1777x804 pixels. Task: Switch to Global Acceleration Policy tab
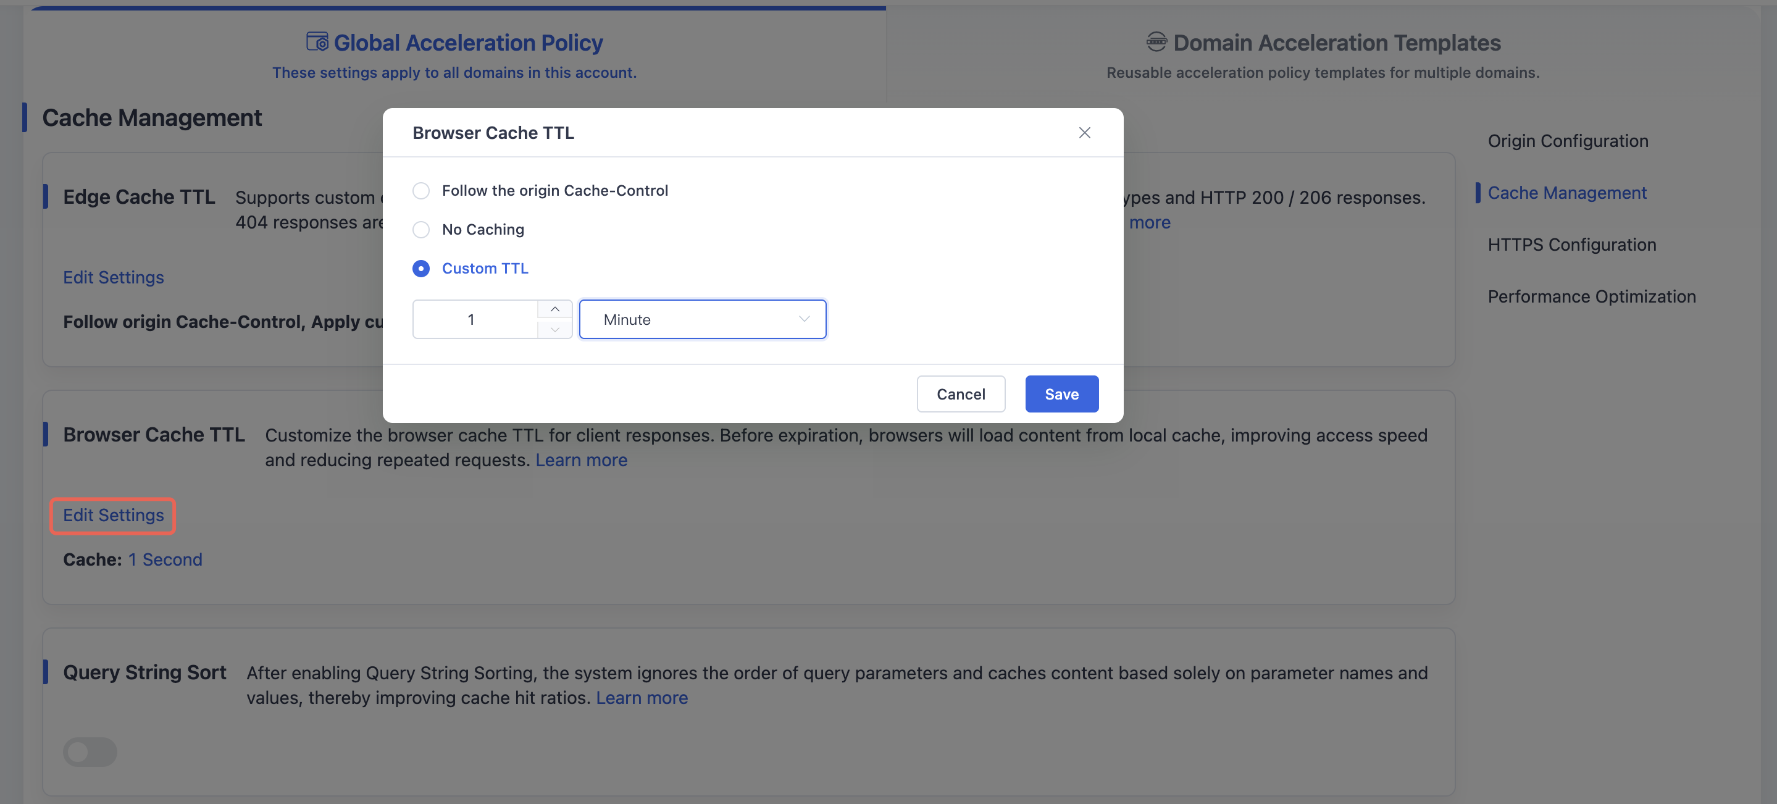(454, 55)
